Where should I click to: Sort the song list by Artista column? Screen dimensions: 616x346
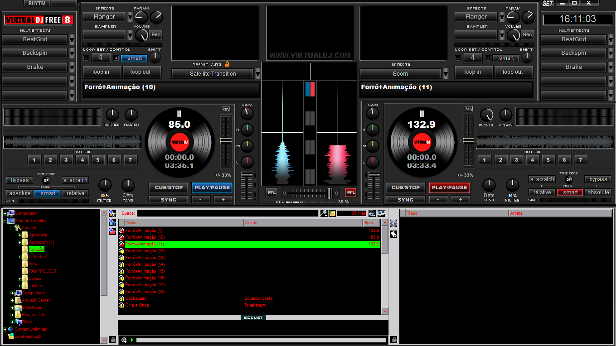coord(303,223)
